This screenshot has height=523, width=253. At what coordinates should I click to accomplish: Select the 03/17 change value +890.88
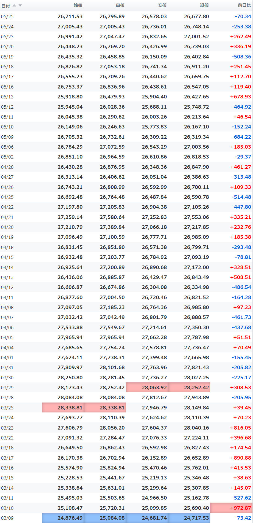241,458
